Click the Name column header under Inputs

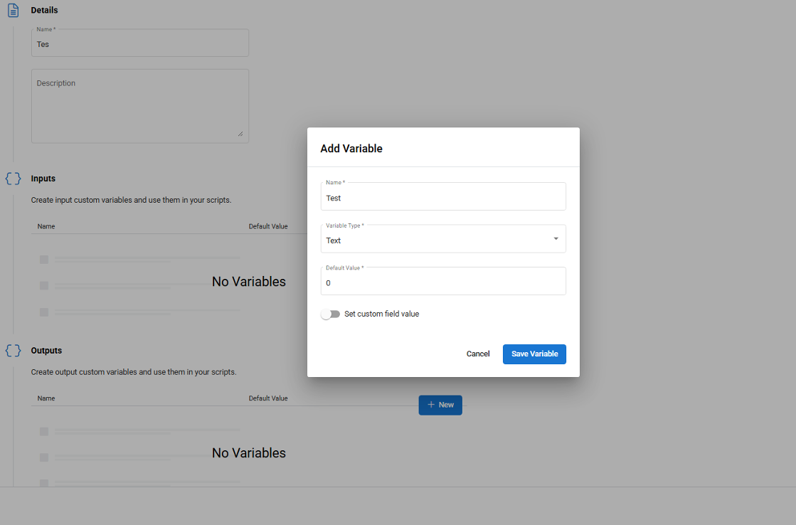46,226
